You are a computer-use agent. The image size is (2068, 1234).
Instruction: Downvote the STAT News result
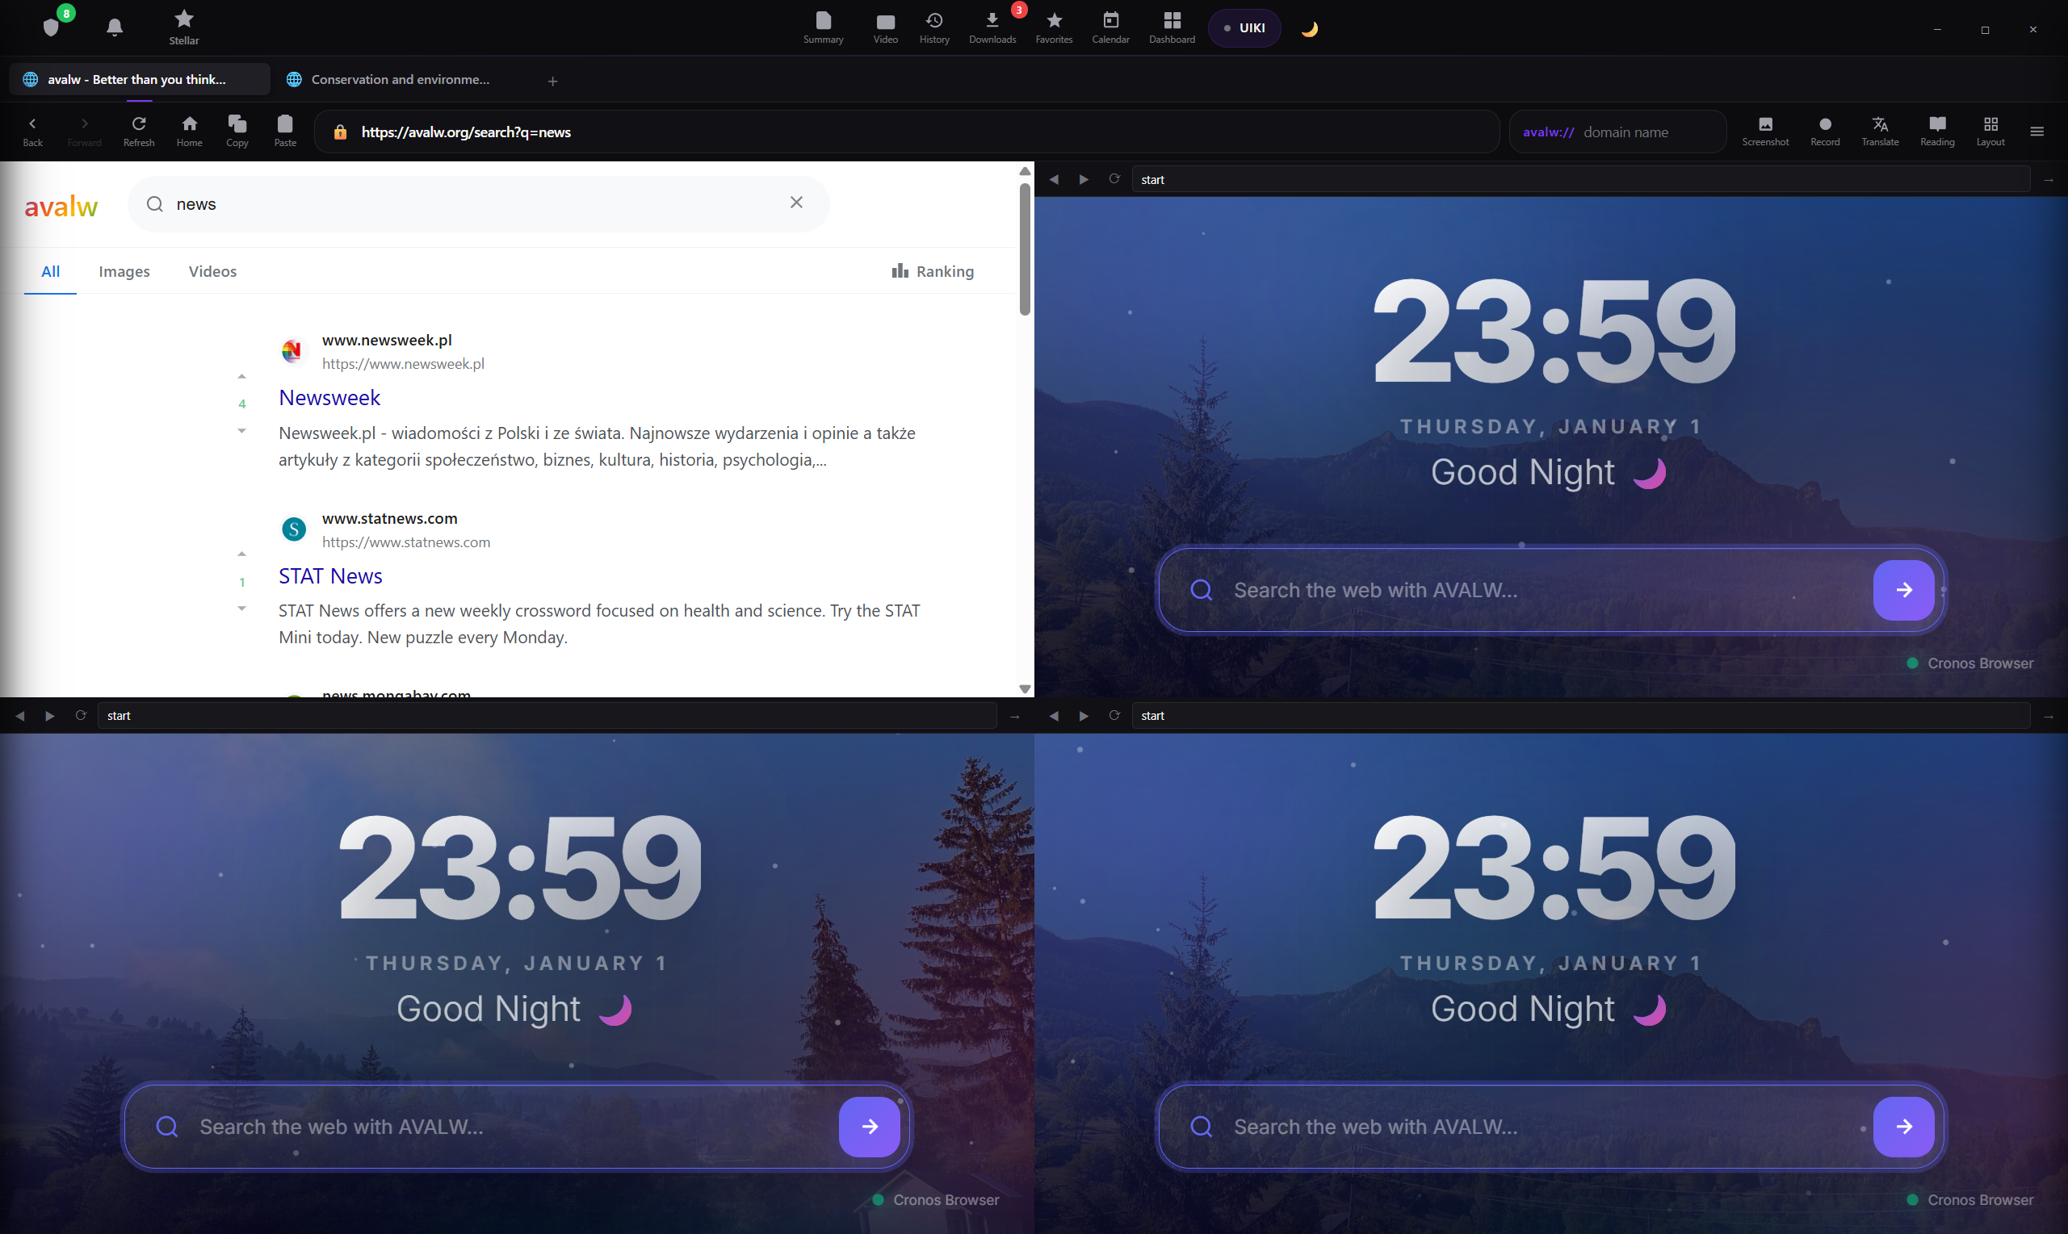(x=242, y=609)
